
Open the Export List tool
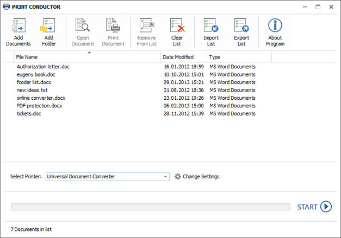pos(241,26)
